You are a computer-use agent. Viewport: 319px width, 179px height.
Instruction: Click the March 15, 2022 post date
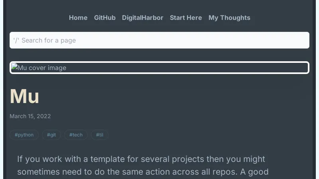(x=30, y=116)
